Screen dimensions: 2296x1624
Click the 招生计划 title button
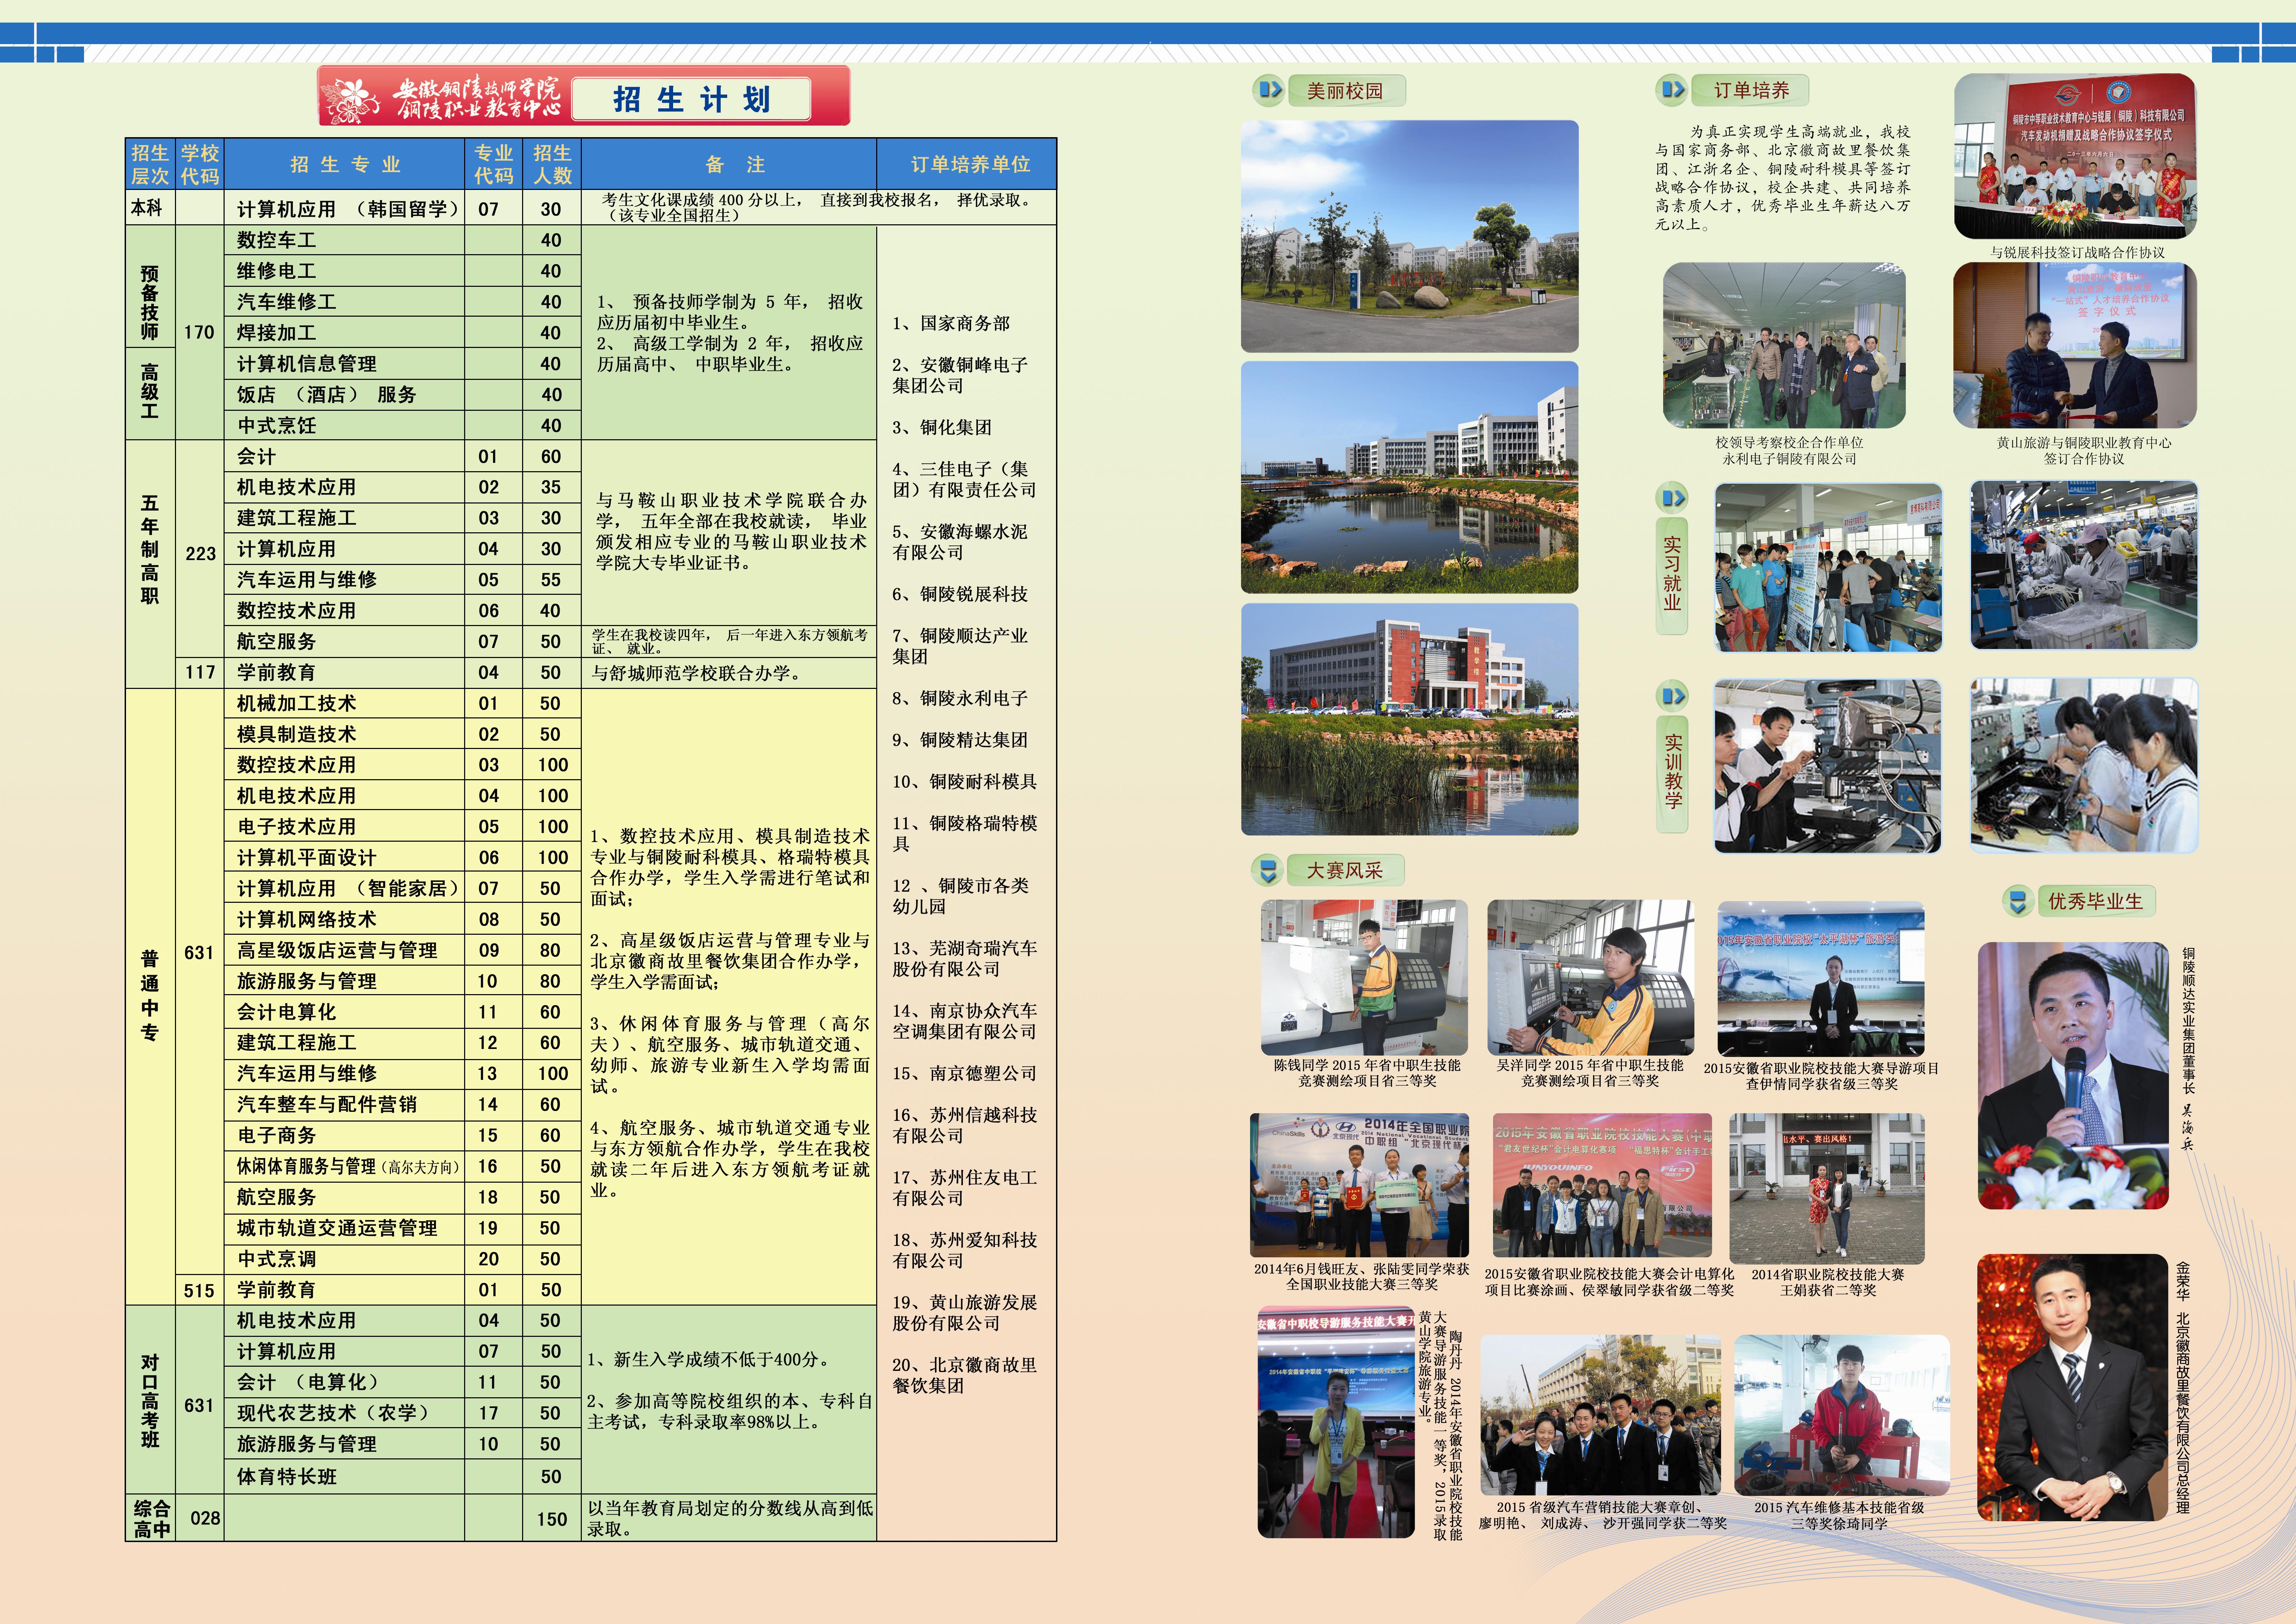[691, 99]
